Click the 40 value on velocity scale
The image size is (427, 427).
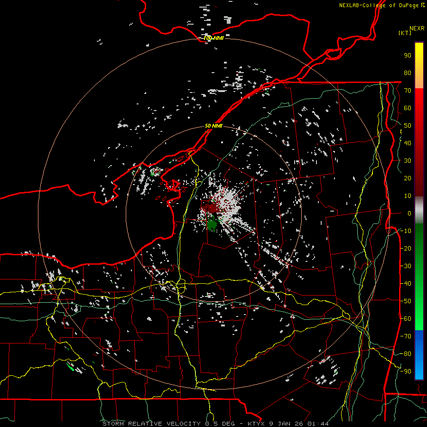coord(408,143)
